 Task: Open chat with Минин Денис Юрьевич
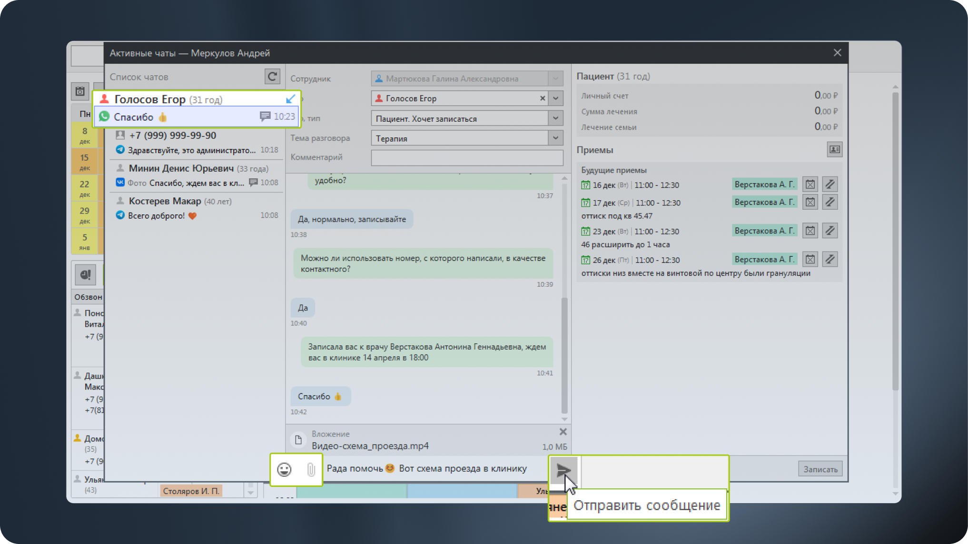(x=196, y=175)
